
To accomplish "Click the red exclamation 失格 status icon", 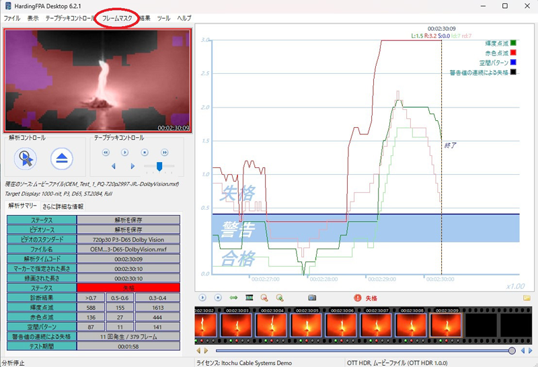I will pos(358,298).
